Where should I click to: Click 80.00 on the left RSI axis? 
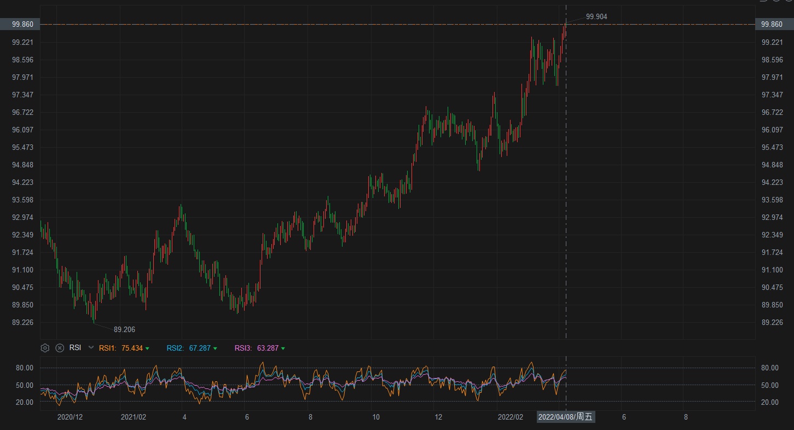[25, 368]
